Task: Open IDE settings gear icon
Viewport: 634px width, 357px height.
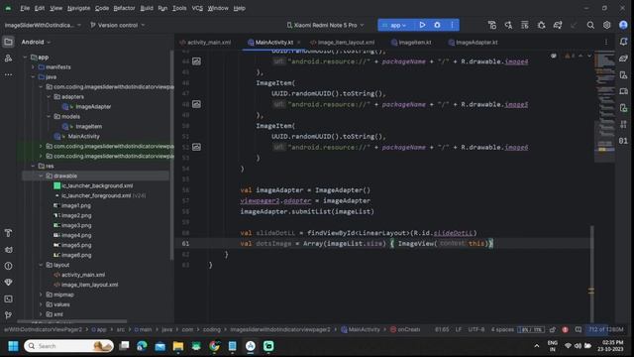Action: pyautogui.click(x=607, y=25)
